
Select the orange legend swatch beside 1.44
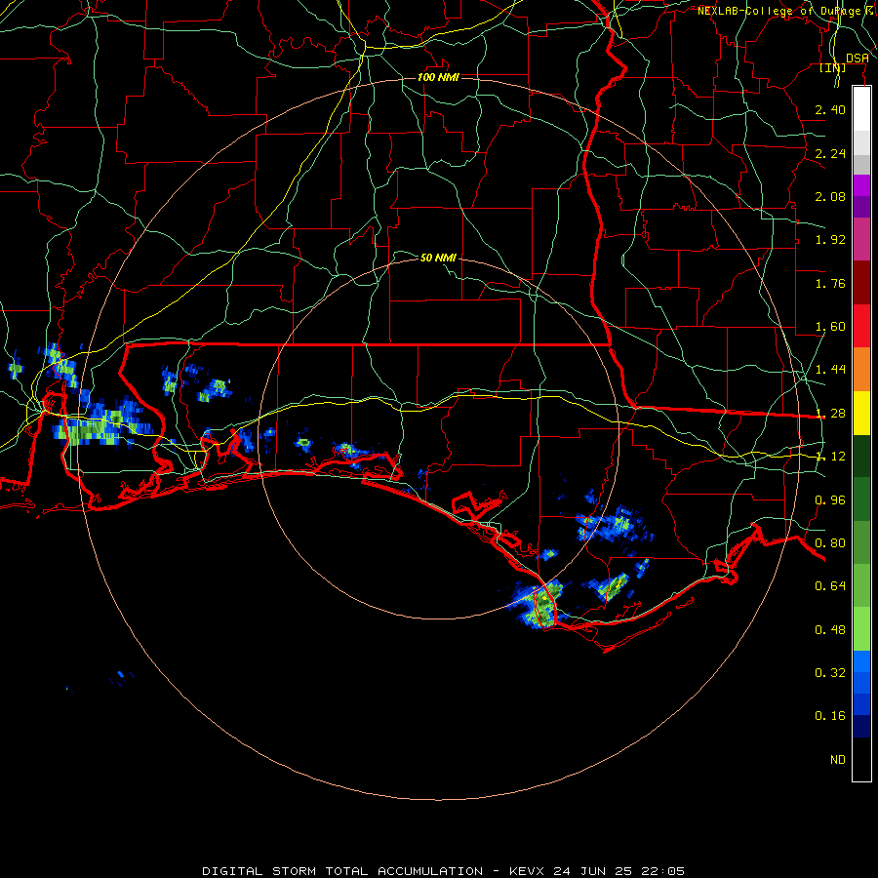coord(861,369)
